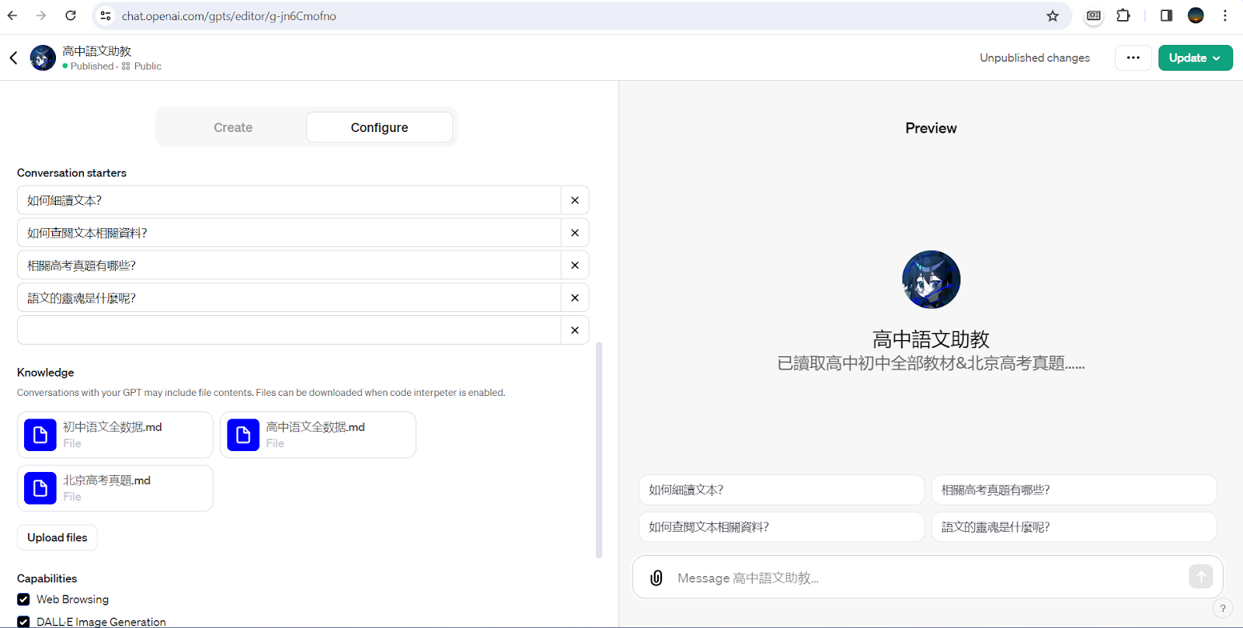This screenshot has height=628, width=1243.
Task: Click the send arrow button in preview
Action: coord(1200,576)
